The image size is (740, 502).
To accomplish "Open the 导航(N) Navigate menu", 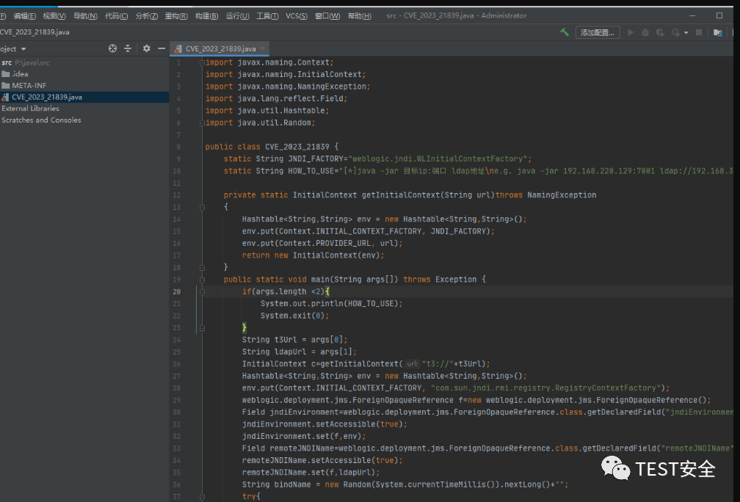I will point(85,16).
